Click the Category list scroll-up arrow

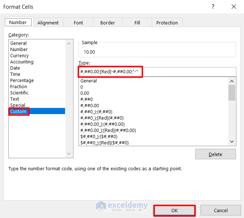[x=69, y=44]
